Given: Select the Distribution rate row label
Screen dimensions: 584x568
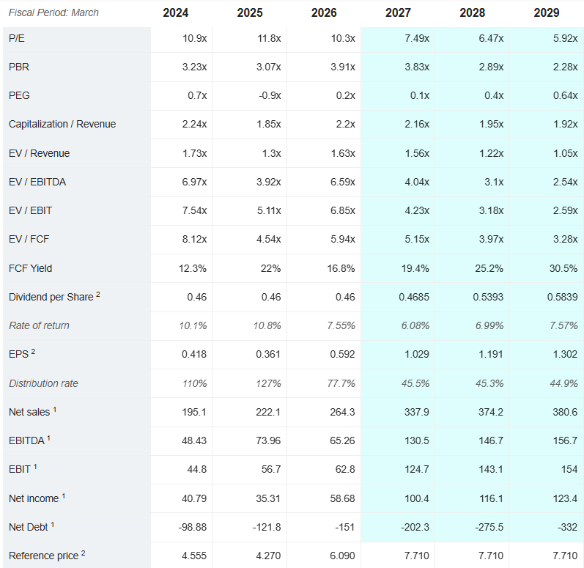Looking at the screenshot, I should coord(43,383).
